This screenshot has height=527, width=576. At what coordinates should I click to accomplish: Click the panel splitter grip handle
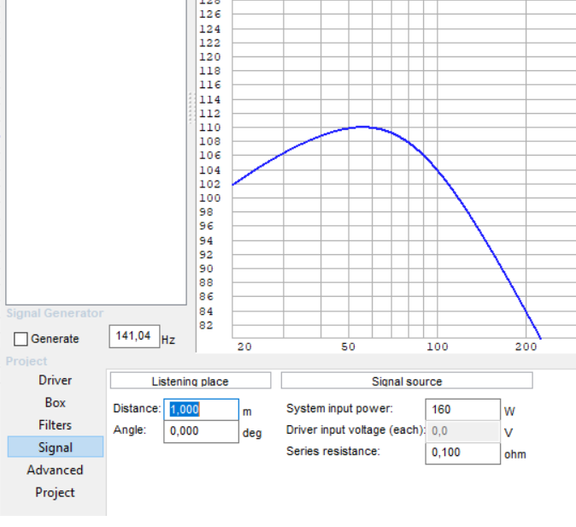(x=191, y=108)
